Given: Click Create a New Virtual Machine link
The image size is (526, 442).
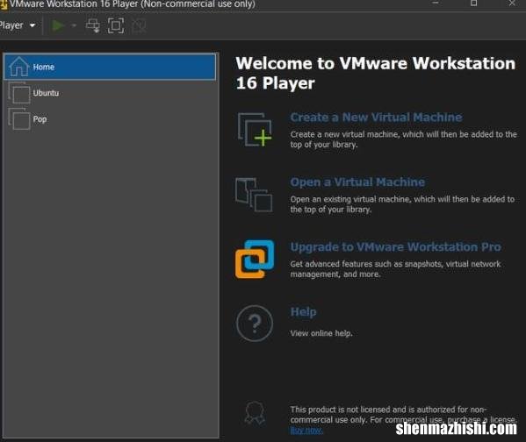Looking at the screenshot, I should point(376,118).
